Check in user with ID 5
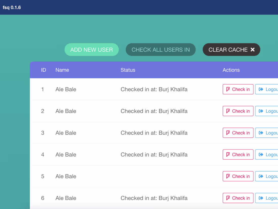This screenshot has height=209, width=278. coord(238,176)
